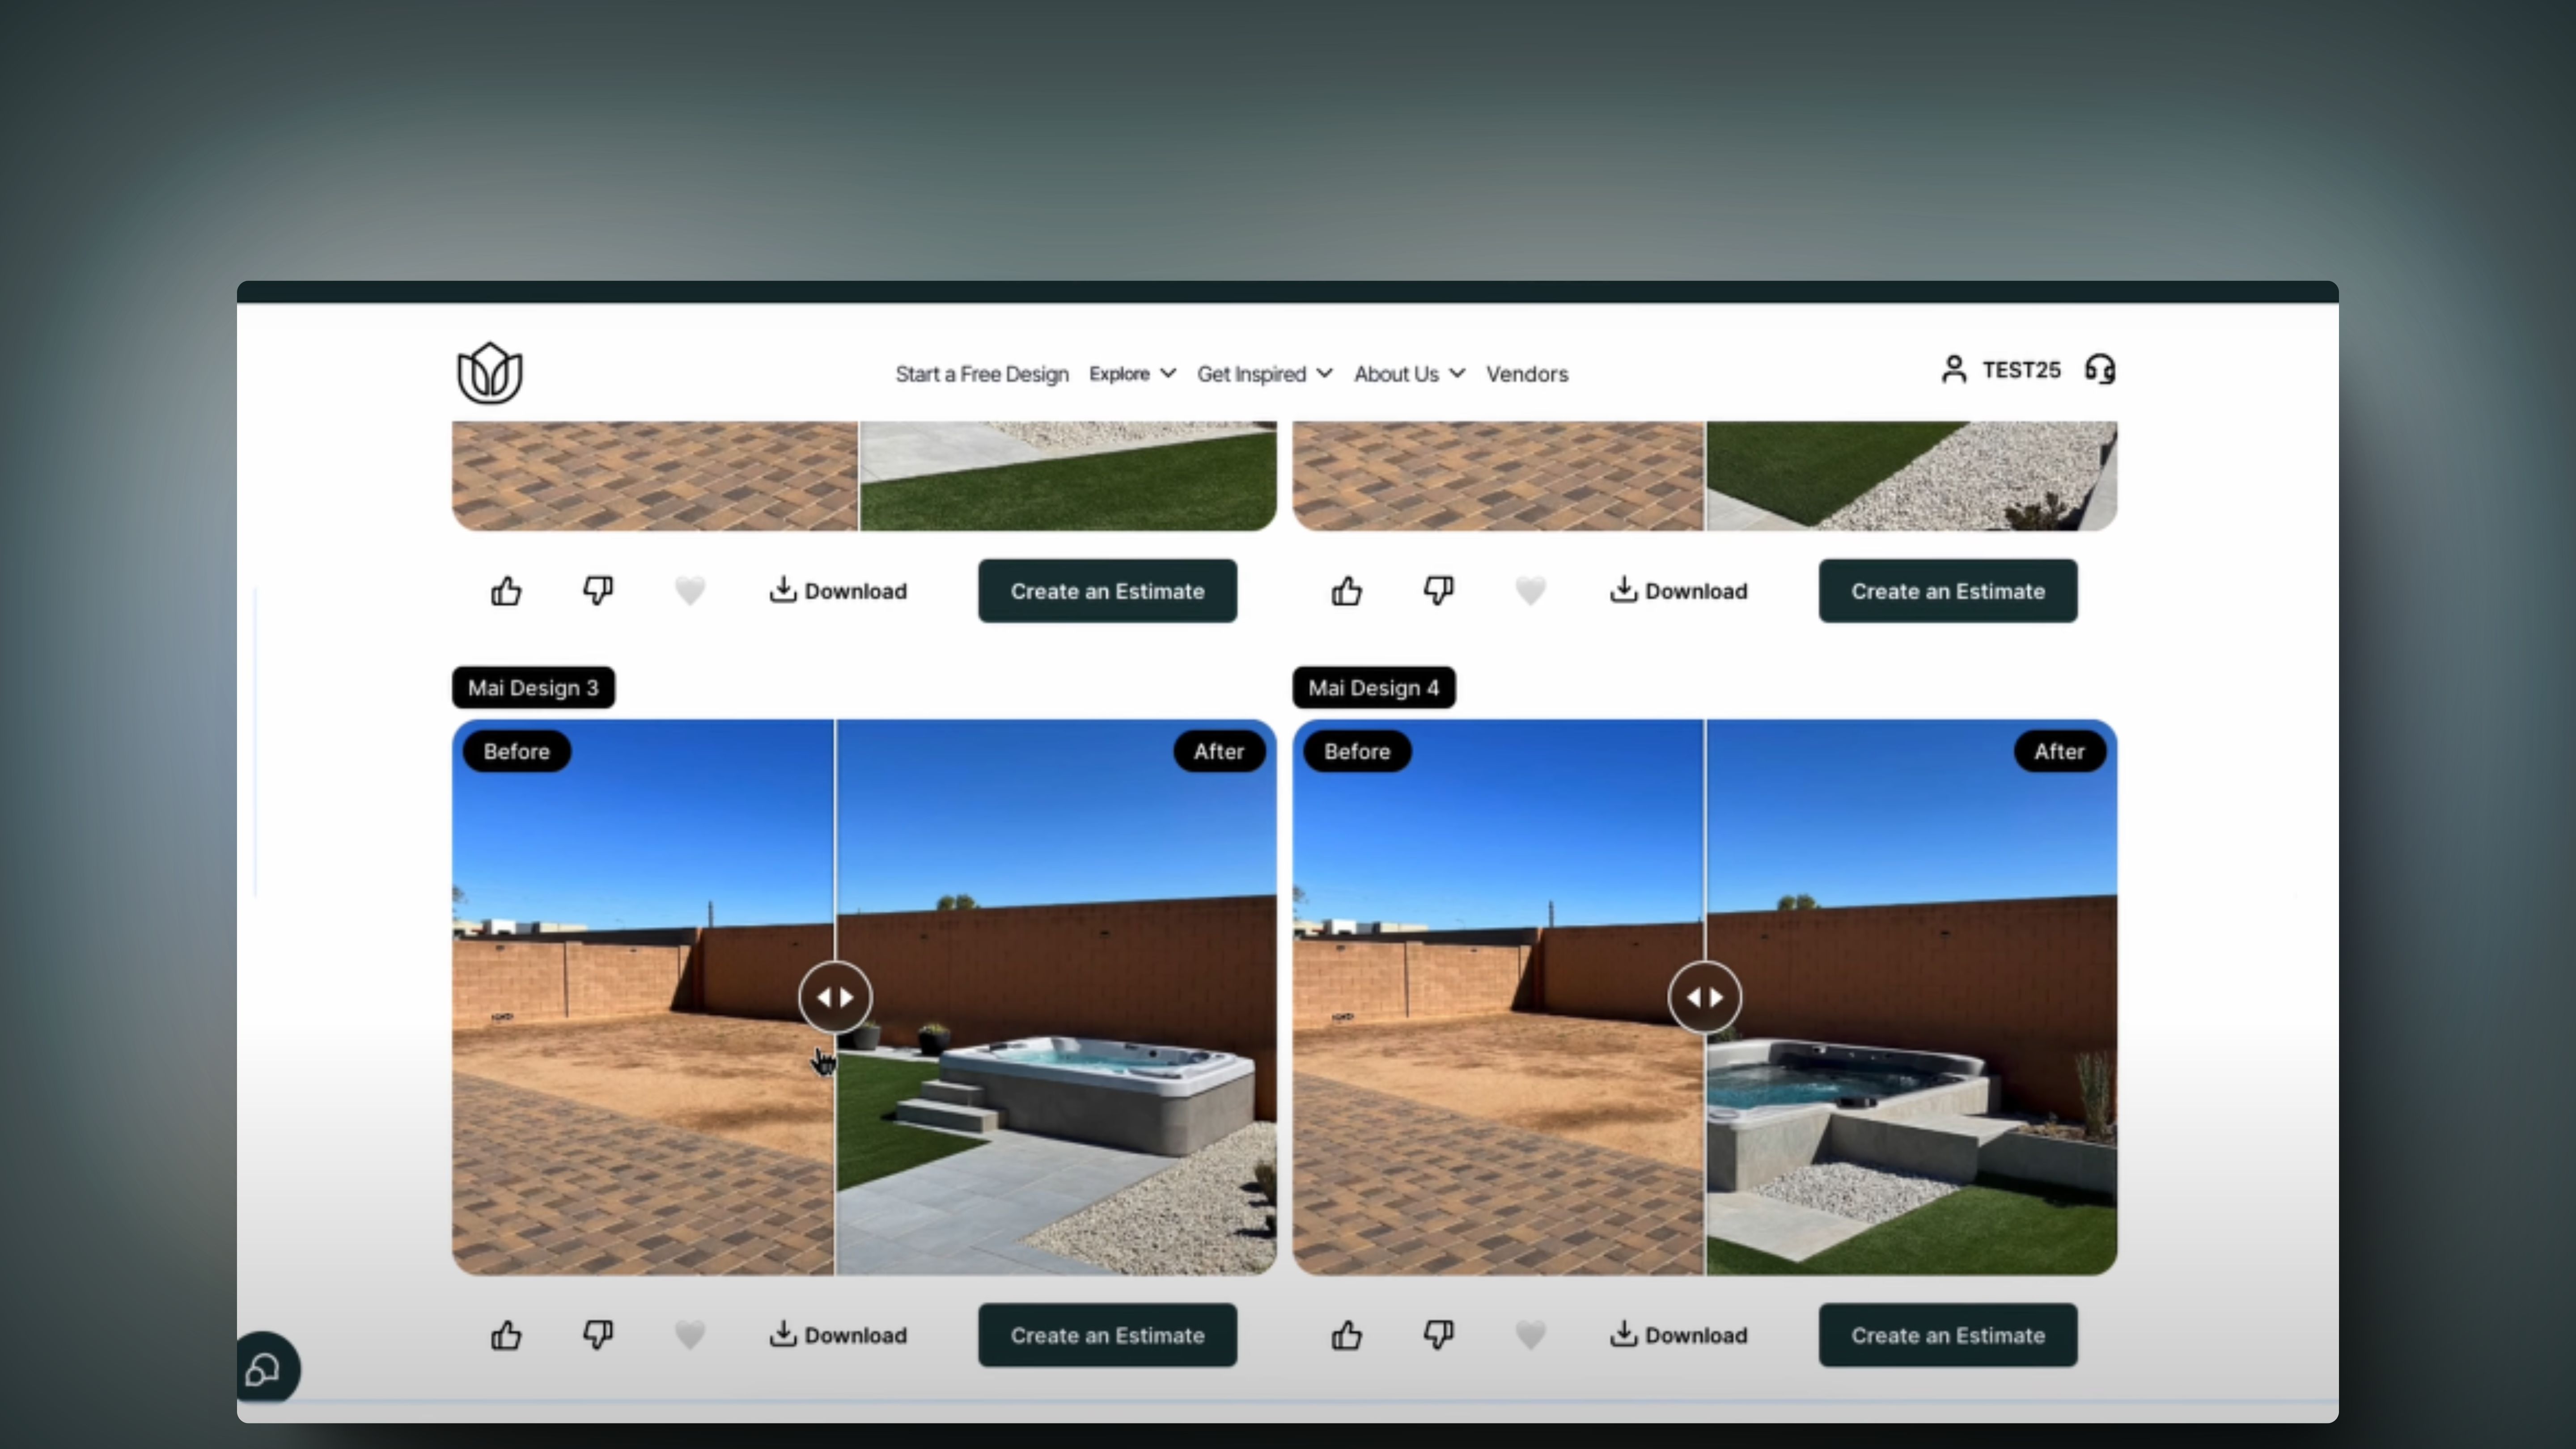
Task: Favorite the top-right design with heart
Action: pyautogui.click(x=1531, y=591)
